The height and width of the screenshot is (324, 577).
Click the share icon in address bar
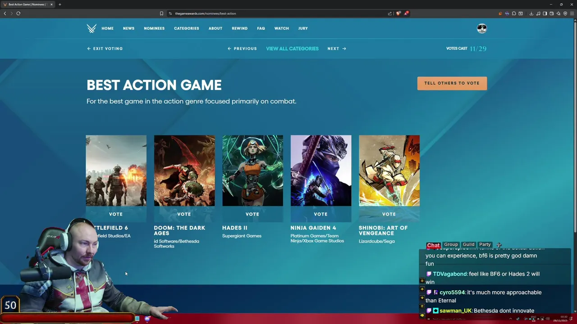coord(390,13)
